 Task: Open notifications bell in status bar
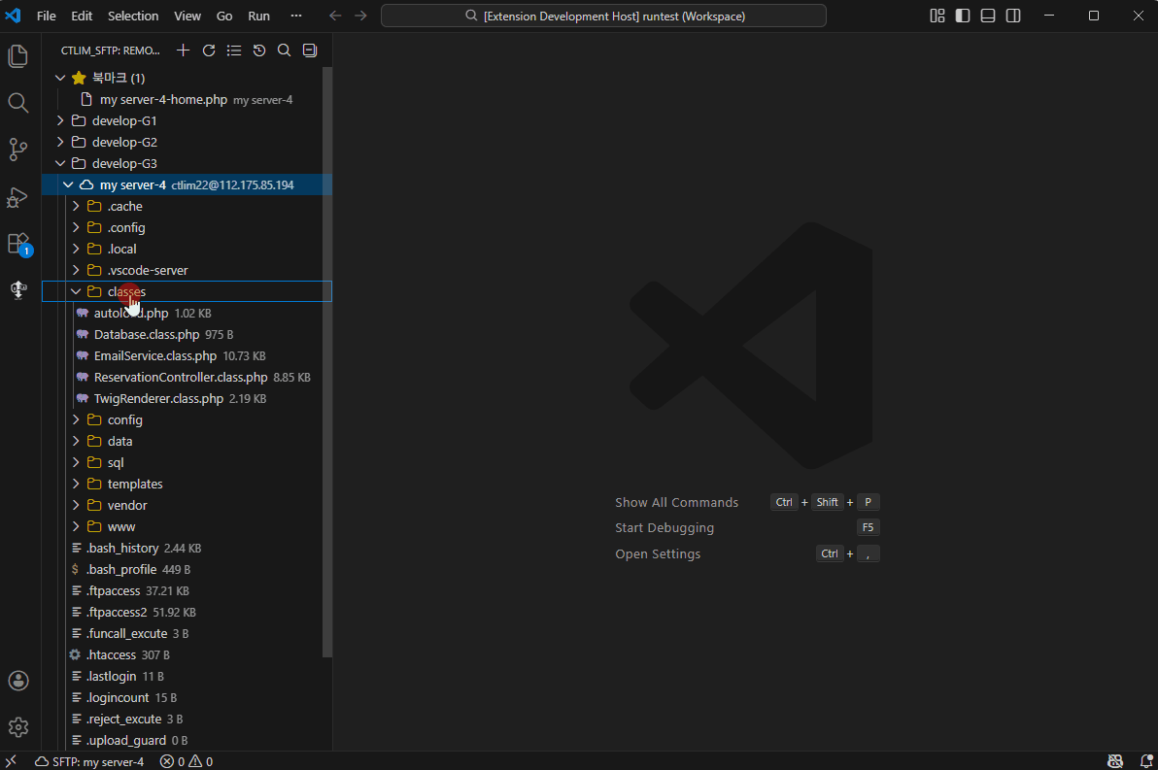[1146, 761]
